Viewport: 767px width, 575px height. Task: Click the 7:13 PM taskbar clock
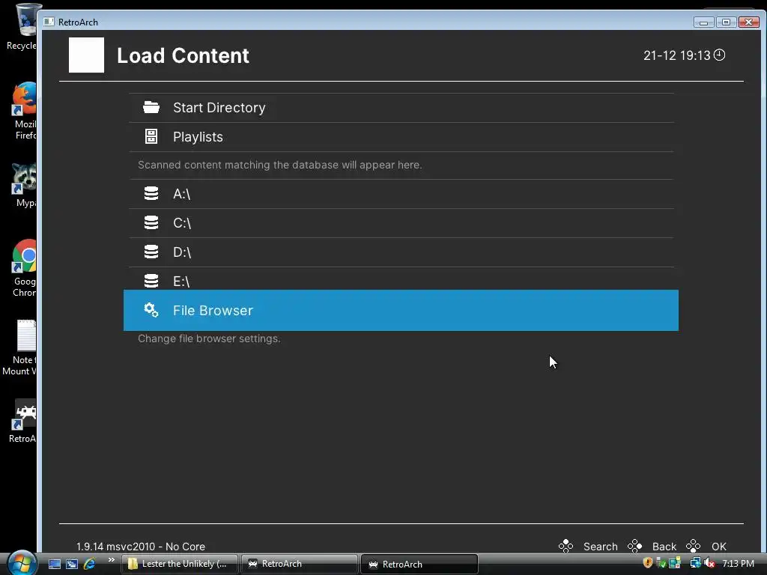(738, 563)
